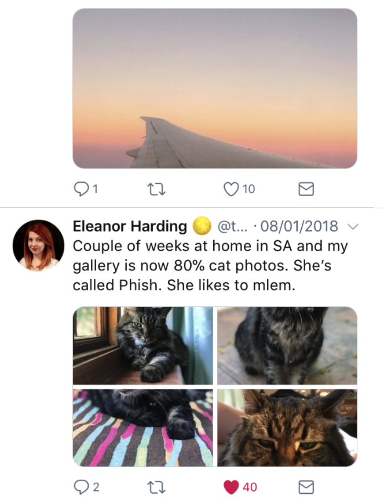384x499 pixels.
Task: Click the Eleanor Harding display name
Action: (x=130, y=226)
